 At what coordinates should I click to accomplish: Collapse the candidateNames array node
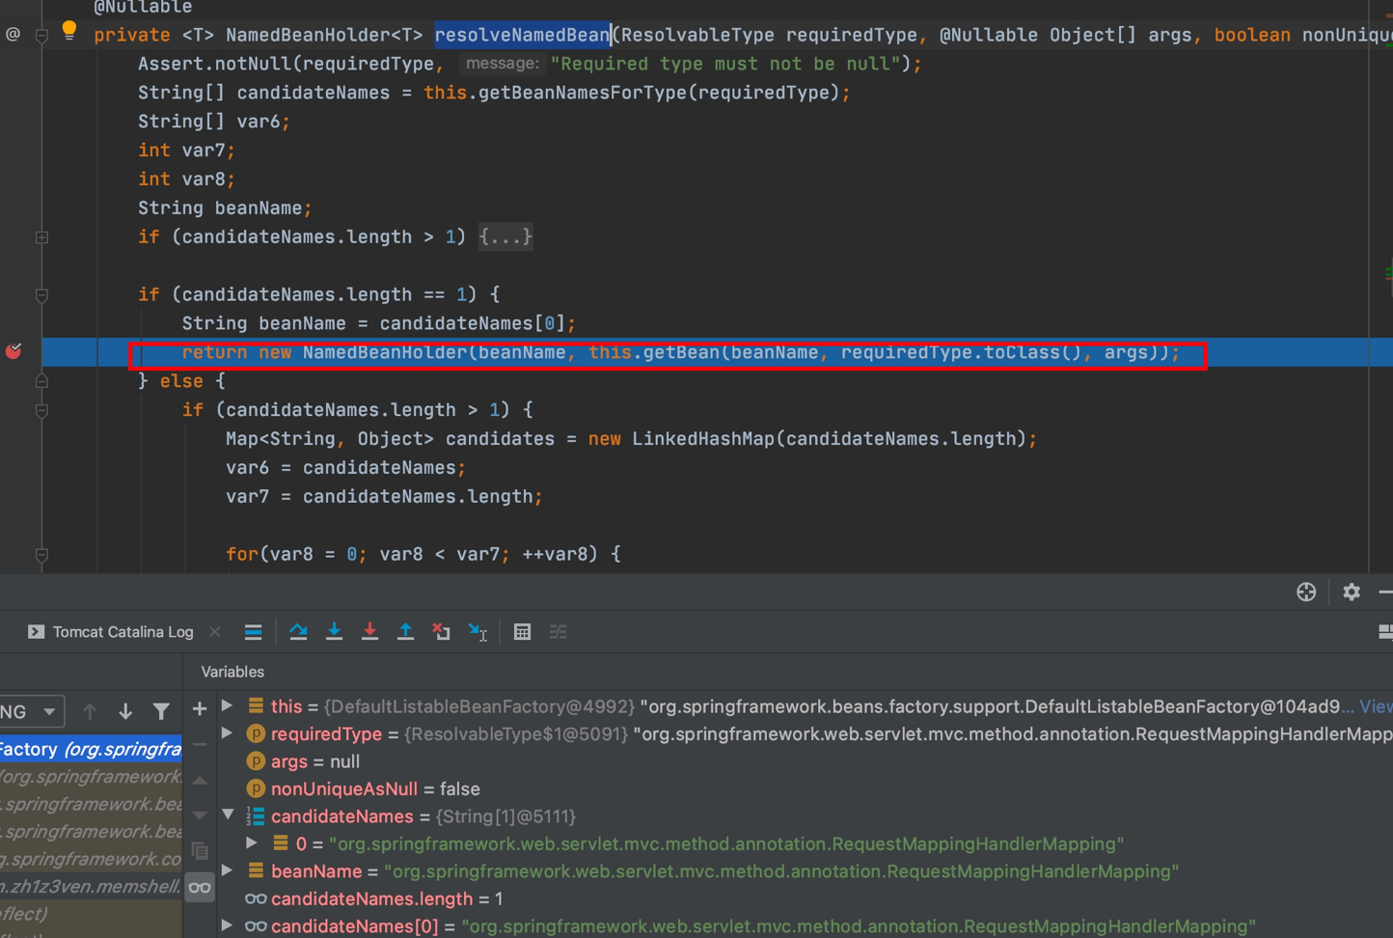(228, 815)
